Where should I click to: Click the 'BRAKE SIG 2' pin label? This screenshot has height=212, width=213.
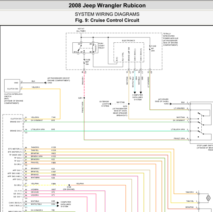point(16,131)
